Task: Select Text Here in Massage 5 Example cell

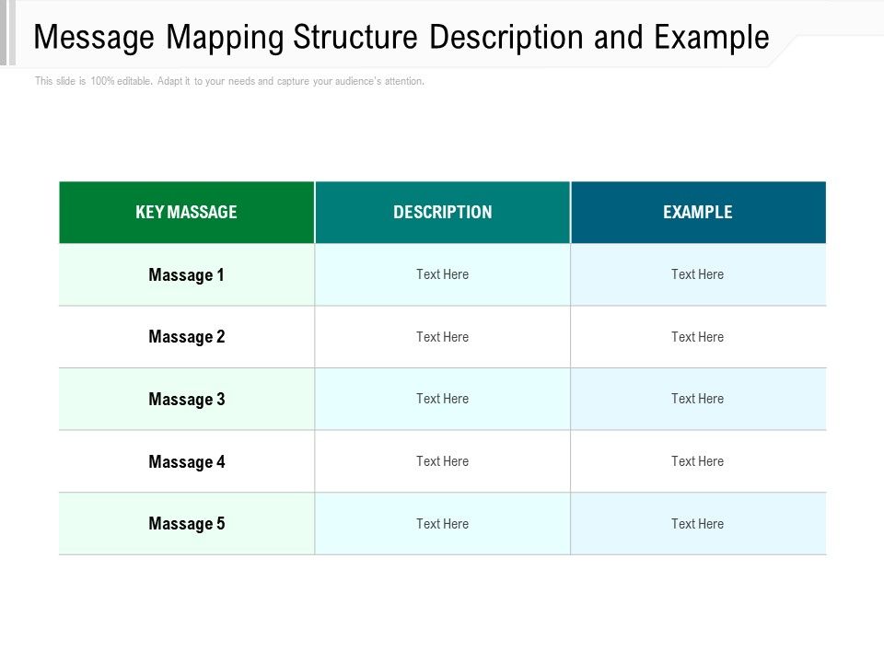Action: click(x=697, y=523)
